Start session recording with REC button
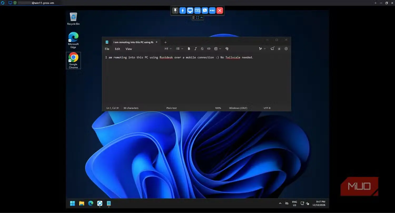 tap(212, 11)
